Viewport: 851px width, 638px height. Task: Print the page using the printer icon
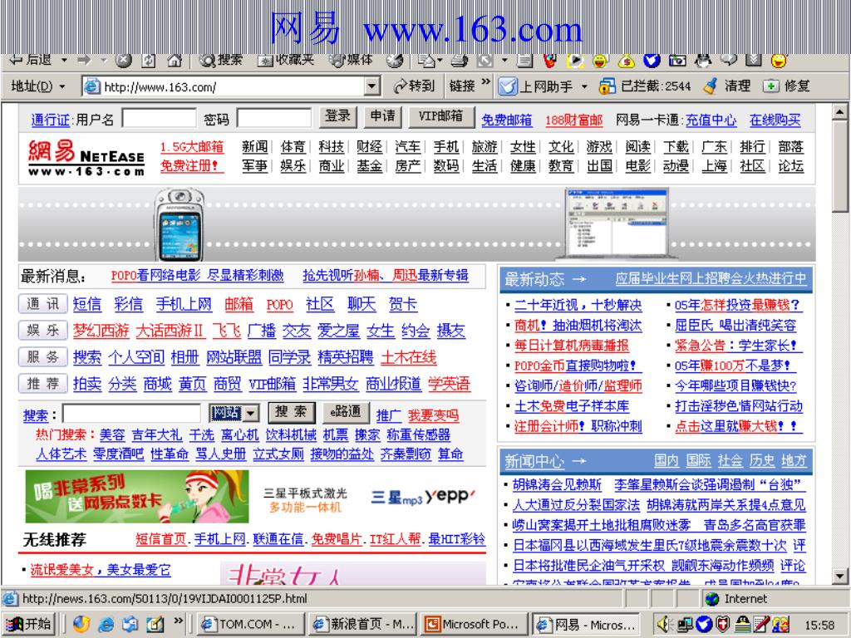pyautogui.click(x=459, y=60)
